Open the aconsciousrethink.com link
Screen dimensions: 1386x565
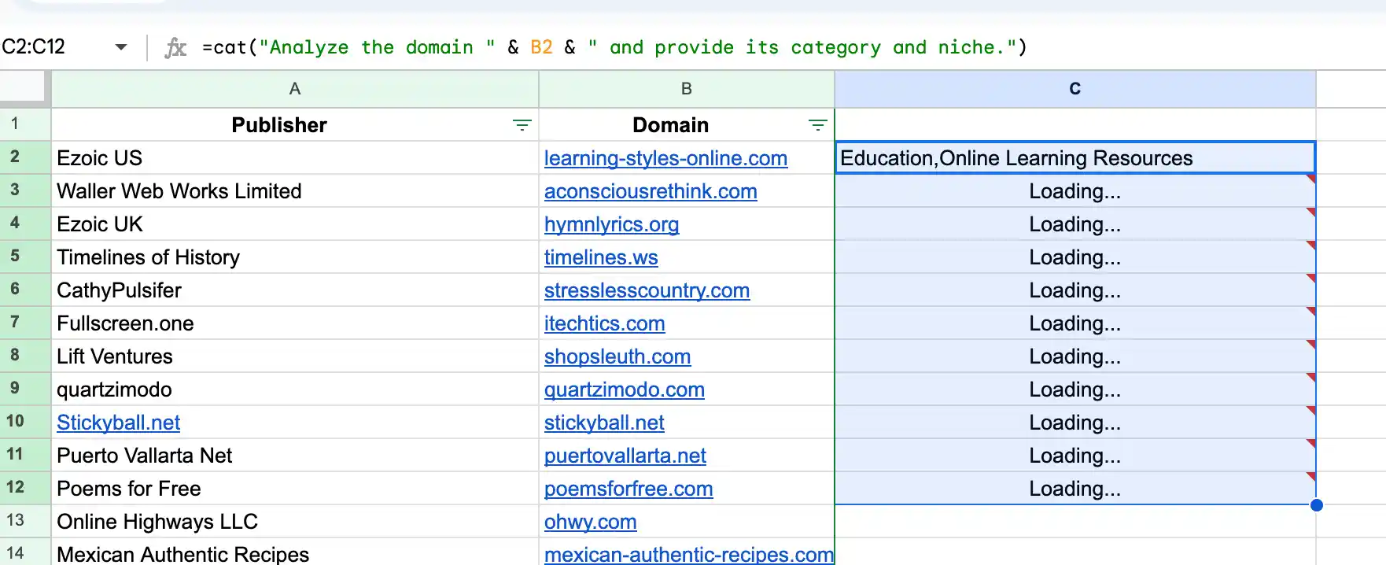(651, 191)
